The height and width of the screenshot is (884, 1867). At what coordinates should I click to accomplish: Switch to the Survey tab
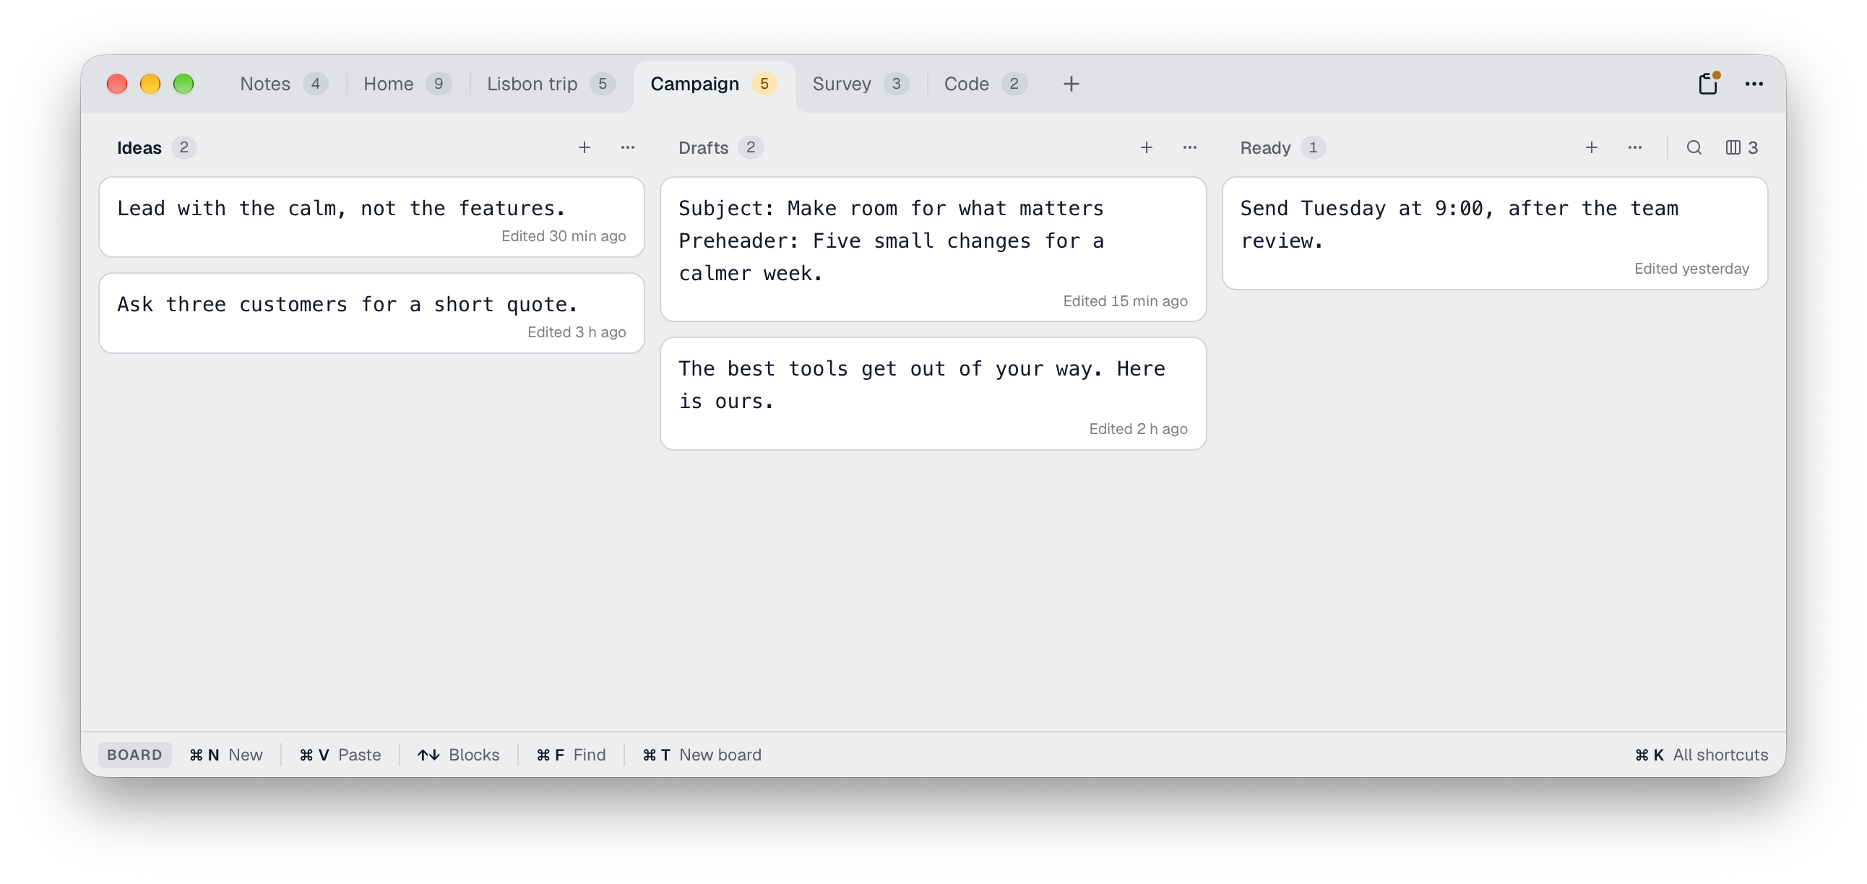coord(861,84)
